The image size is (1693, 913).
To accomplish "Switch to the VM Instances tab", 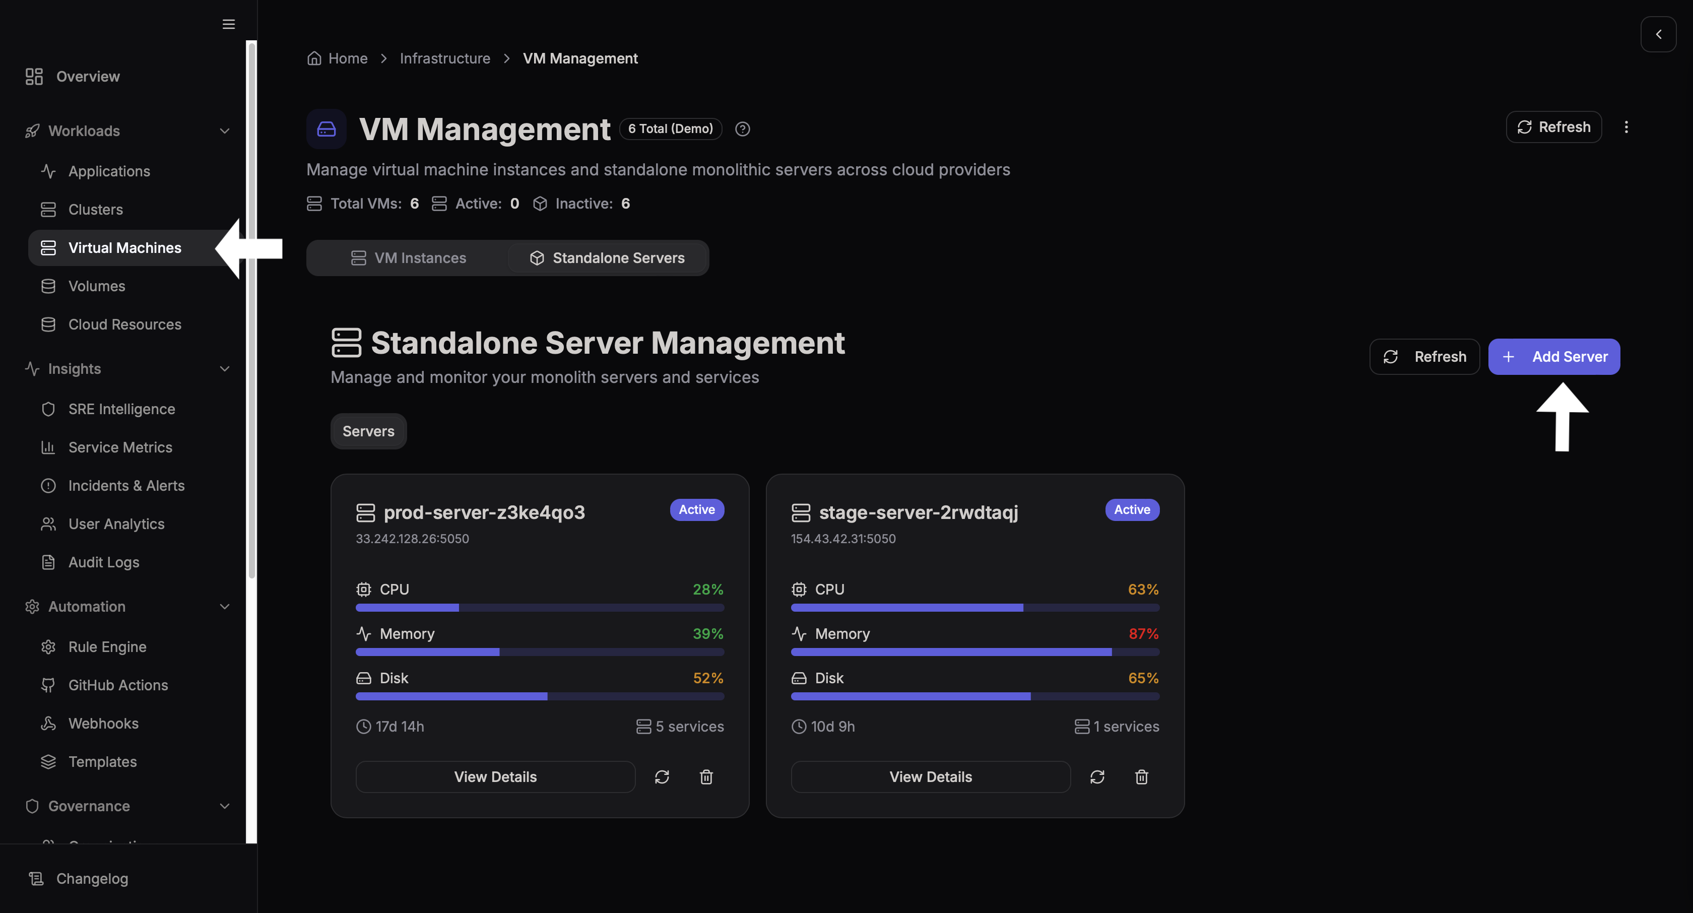I will (x=408, y=257).
